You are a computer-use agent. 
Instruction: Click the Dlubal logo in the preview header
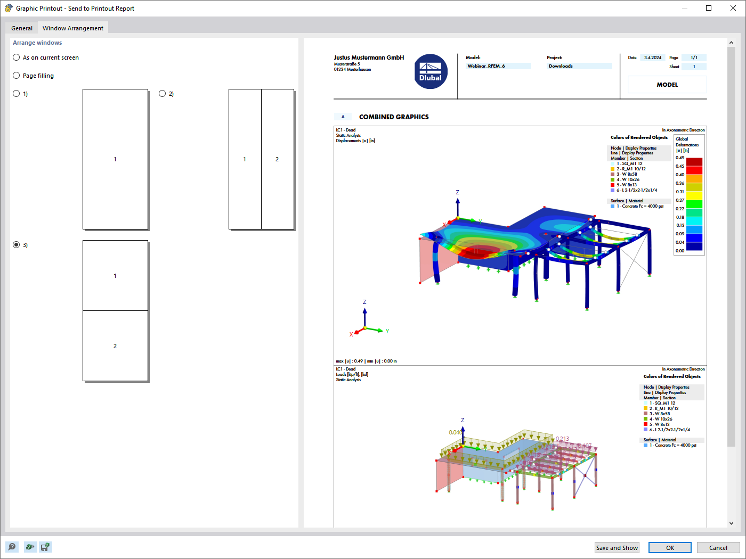click(431, 71)
